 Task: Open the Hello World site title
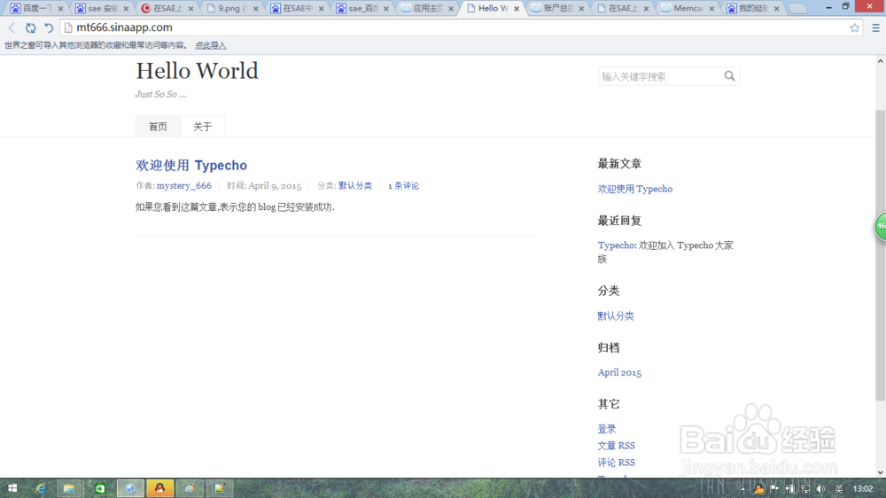[197, 71]
